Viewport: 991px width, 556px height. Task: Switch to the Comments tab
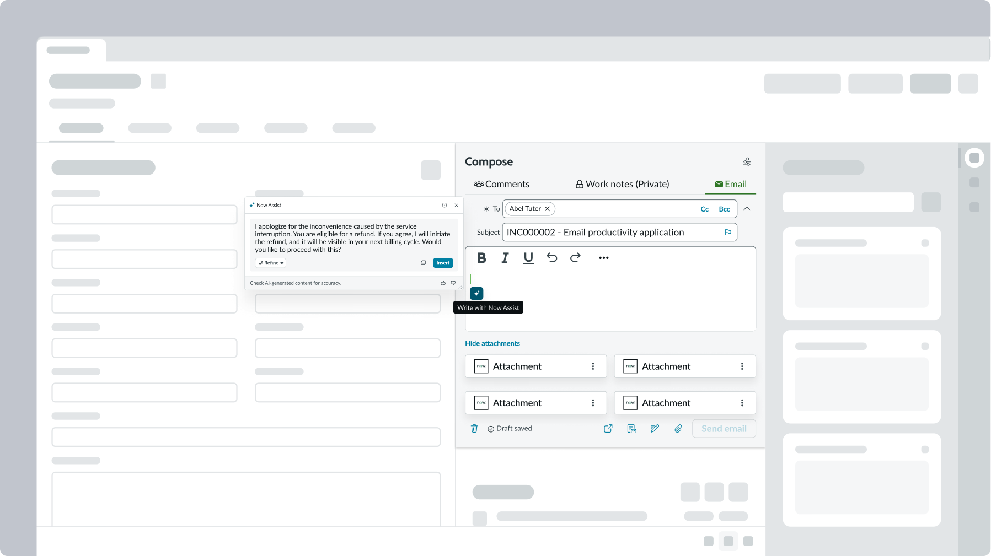pos(501,184)
